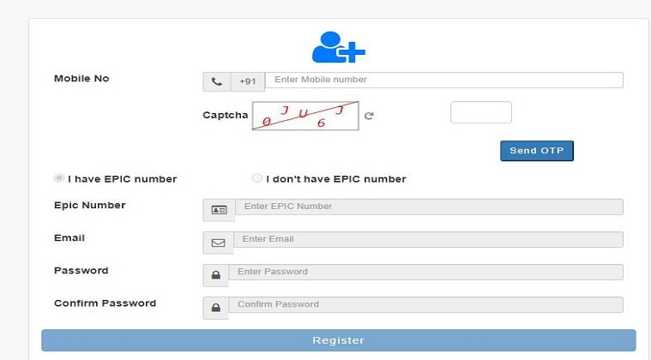The image size is (651, 360).
Task: Click the Confirm Password label
Action: (x=105, y=303)
